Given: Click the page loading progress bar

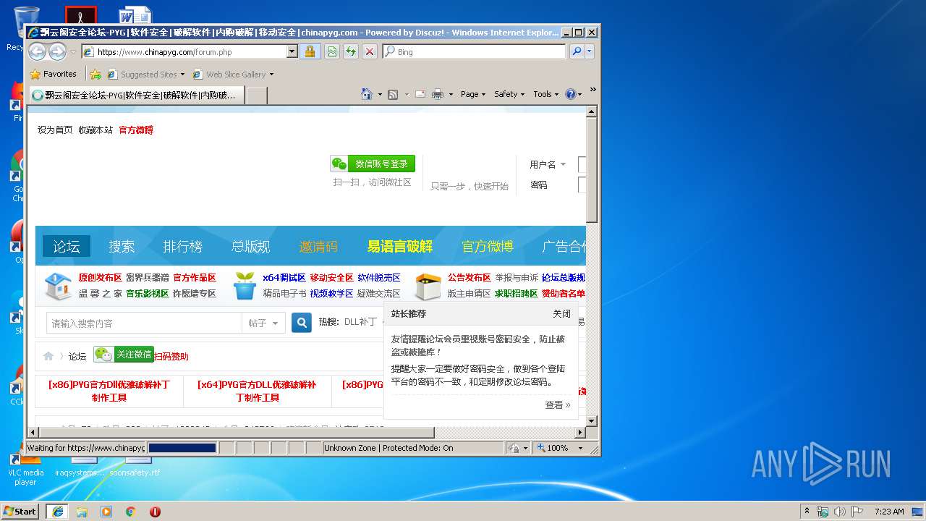Looking at the screenshot, I should tap(182, 448).
